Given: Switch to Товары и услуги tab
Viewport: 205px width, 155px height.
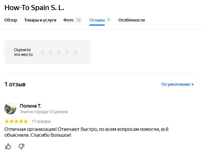Looking at the screenshot, I should pos(40,20).
